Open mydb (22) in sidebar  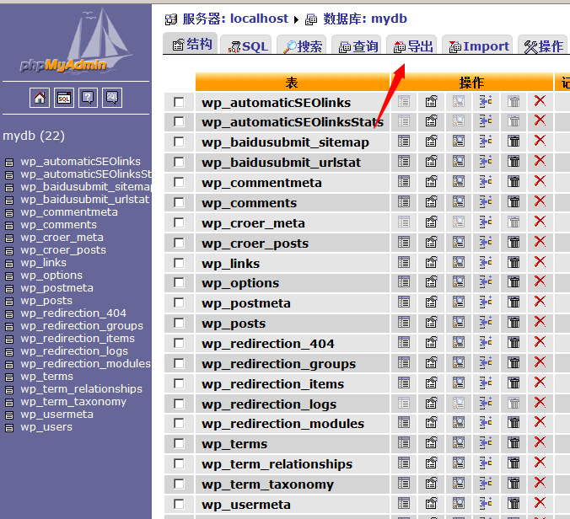pyautogui.click(x=34, y=136)
